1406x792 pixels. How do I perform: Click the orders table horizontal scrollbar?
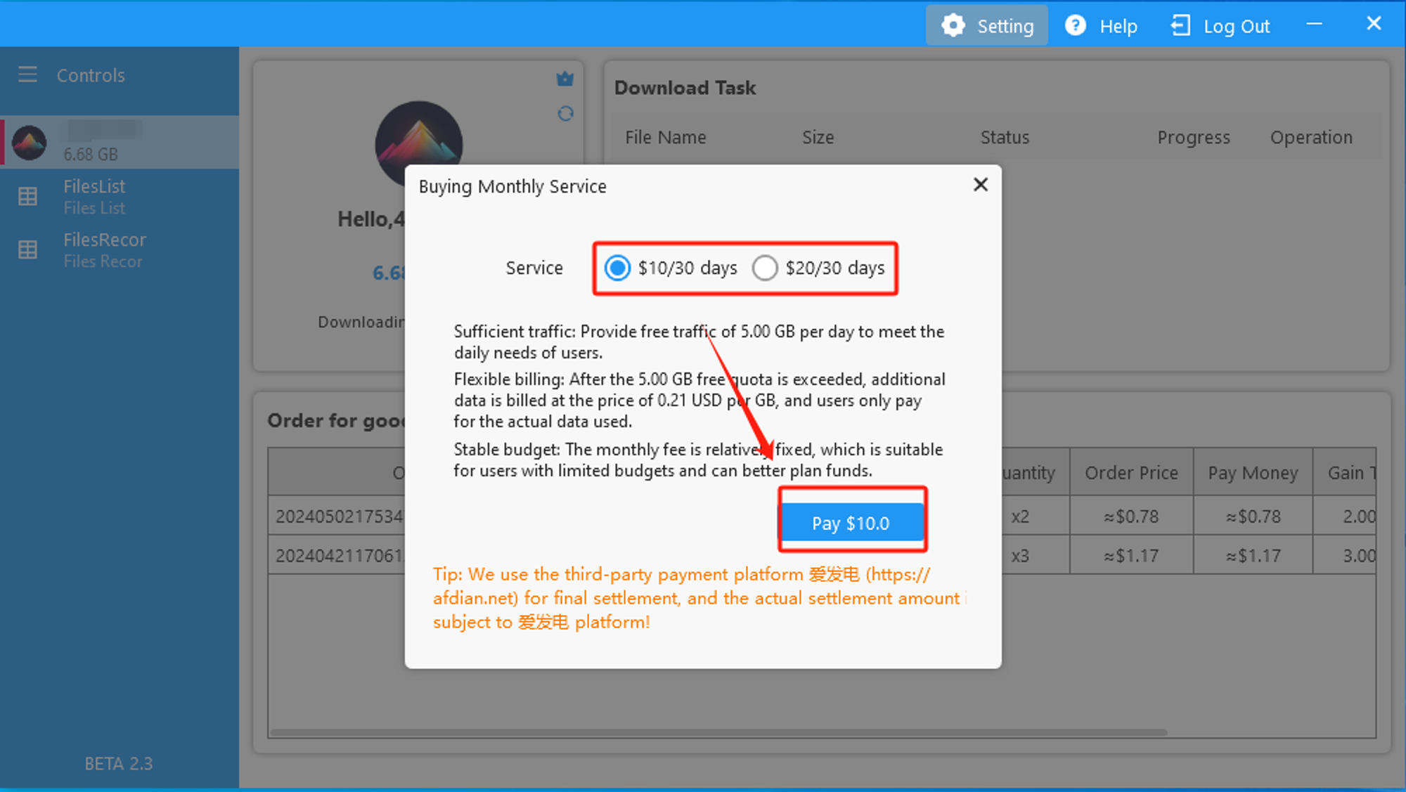coord(718,732)
